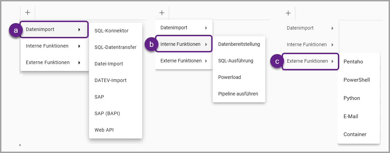
Task: Click the Pipeline ausführen entry
Action: click(x=238, y=94)
